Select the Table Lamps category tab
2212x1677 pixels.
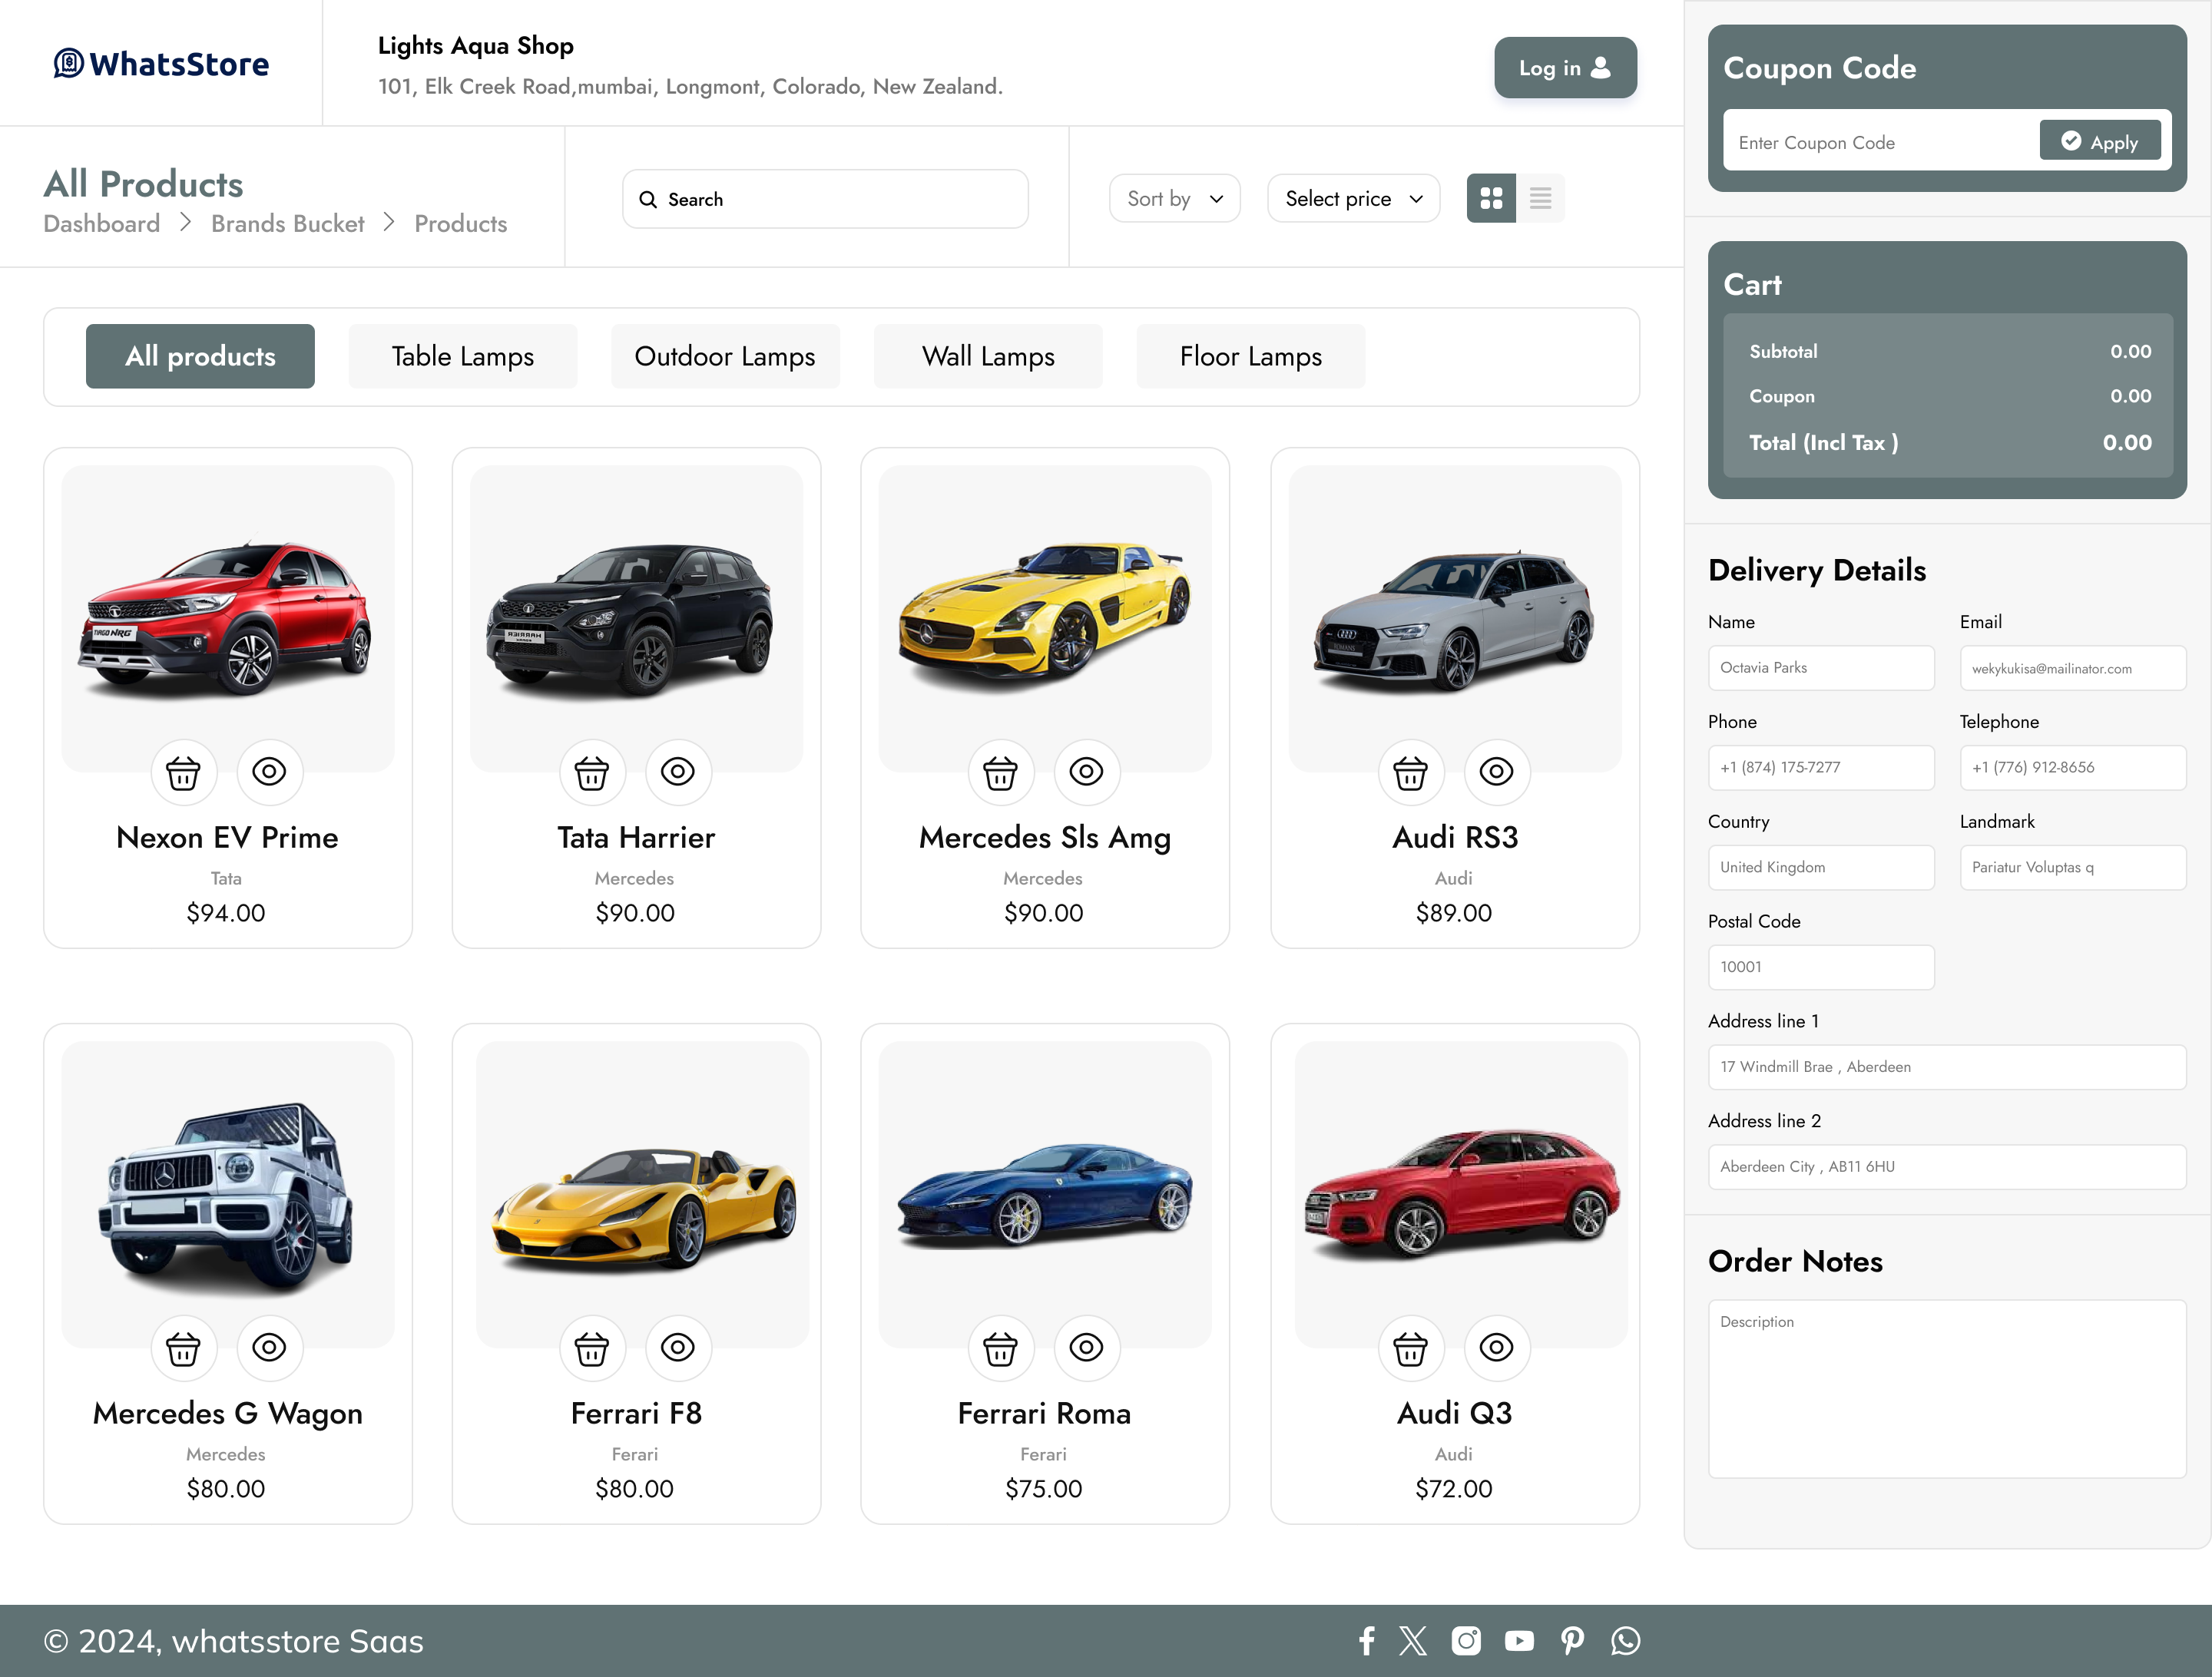[x=462, y=356]
